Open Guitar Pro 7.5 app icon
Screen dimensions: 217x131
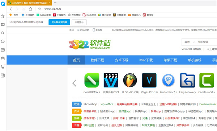[x=169, y=80]
